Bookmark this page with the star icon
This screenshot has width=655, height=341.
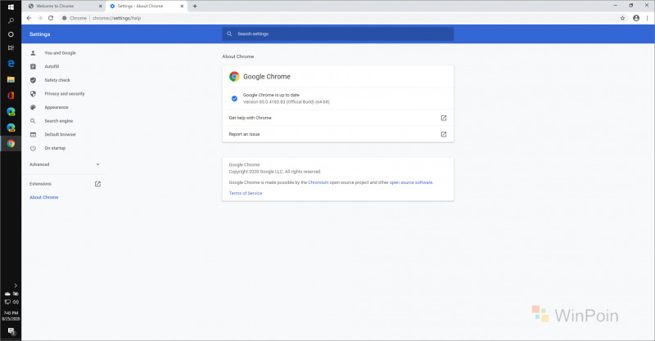(x=622, y=18)
